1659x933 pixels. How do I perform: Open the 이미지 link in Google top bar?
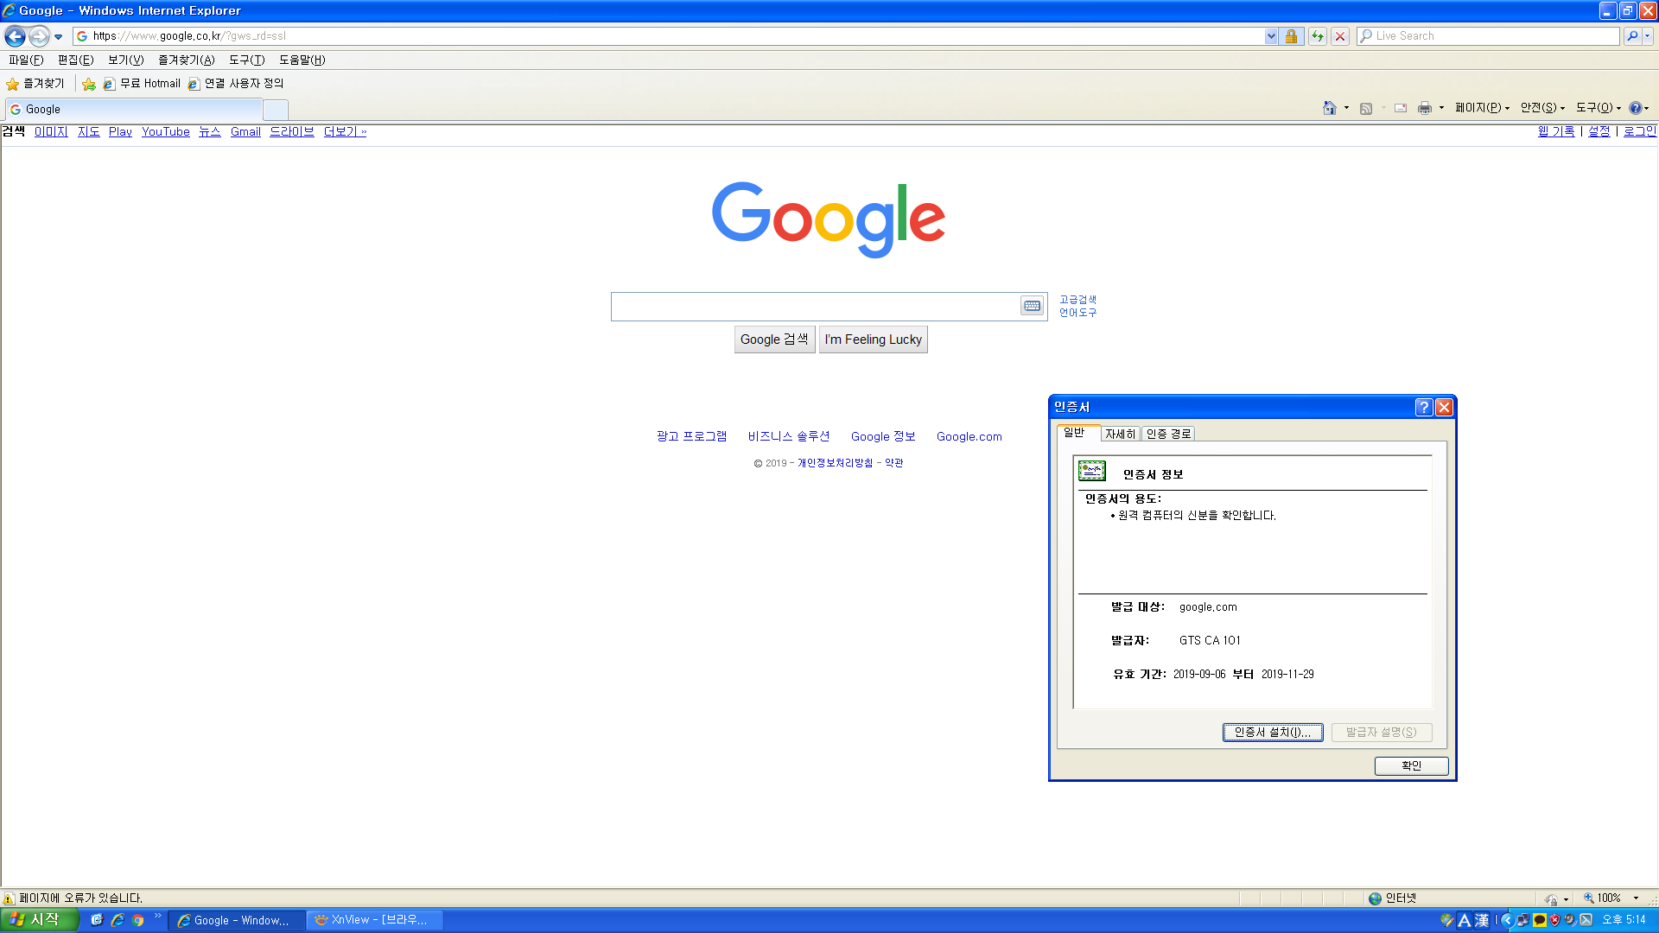tap(51, 131)
